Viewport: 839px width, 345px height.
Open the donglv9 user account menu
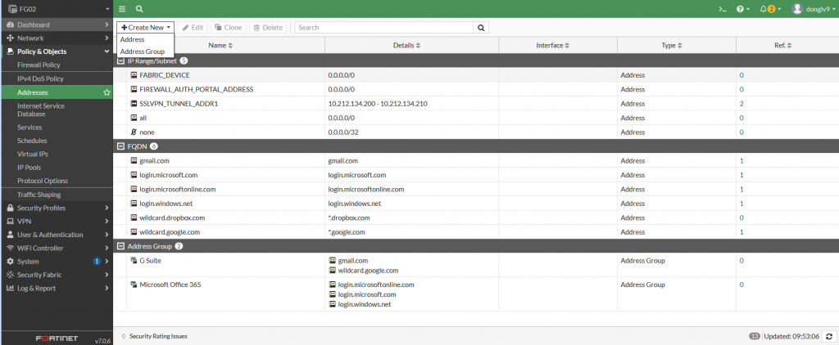point(813,9)
